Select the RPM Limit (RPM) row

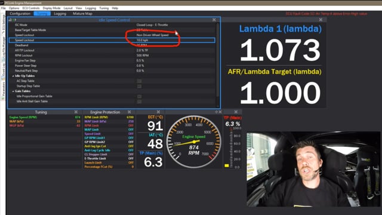tap(109, 117)
